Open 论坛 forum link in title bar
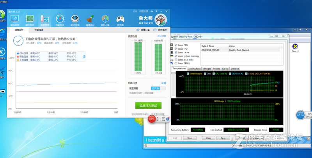Viewport: 312px width, 158px height. click(135, 11)
